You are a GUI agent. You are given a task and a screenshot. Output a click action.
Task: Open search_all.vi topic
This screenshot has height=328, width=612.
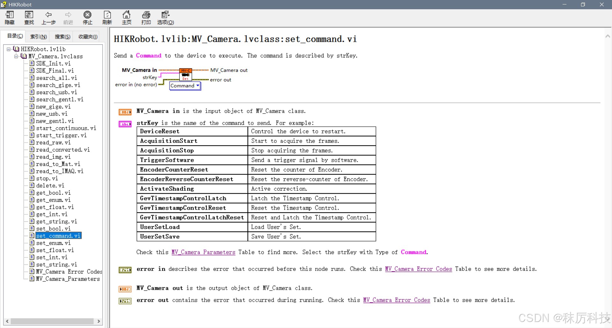[56, 78]
